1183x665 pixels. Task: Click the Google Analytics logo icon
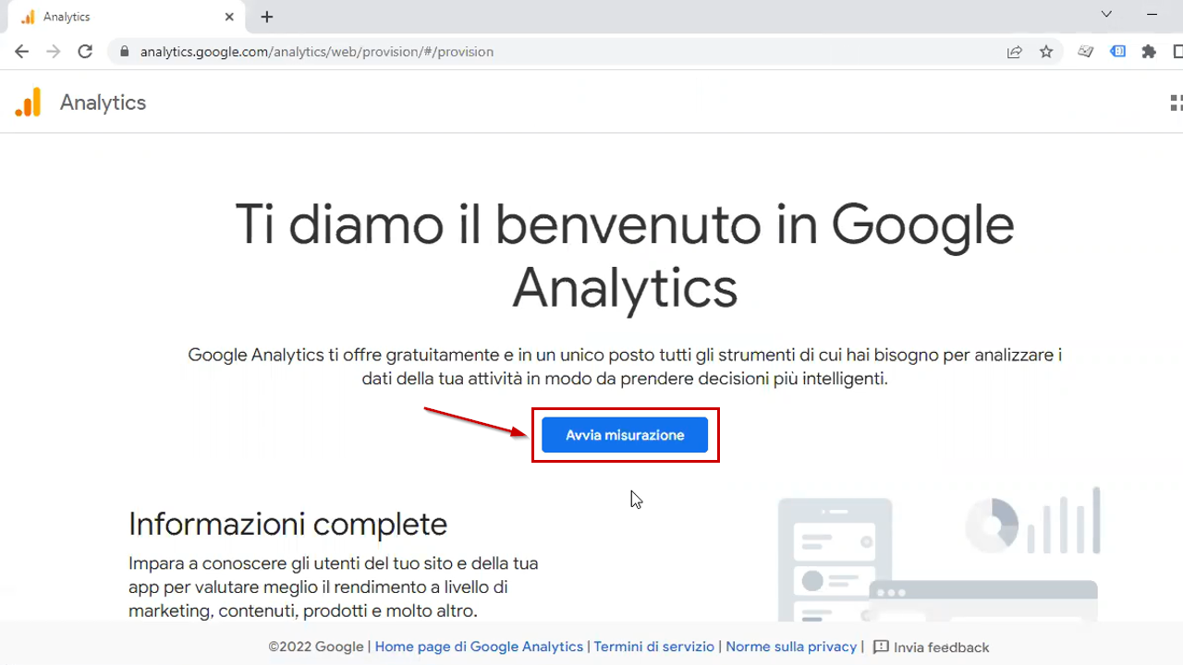[28, 103]
